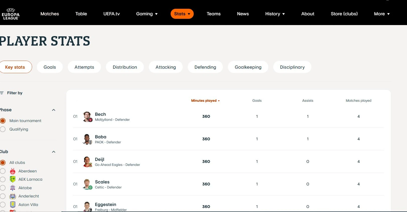Viewport: 407px width, 212px height.
Task: Select the Main tournament radio button
Action: tap(3, 121)
